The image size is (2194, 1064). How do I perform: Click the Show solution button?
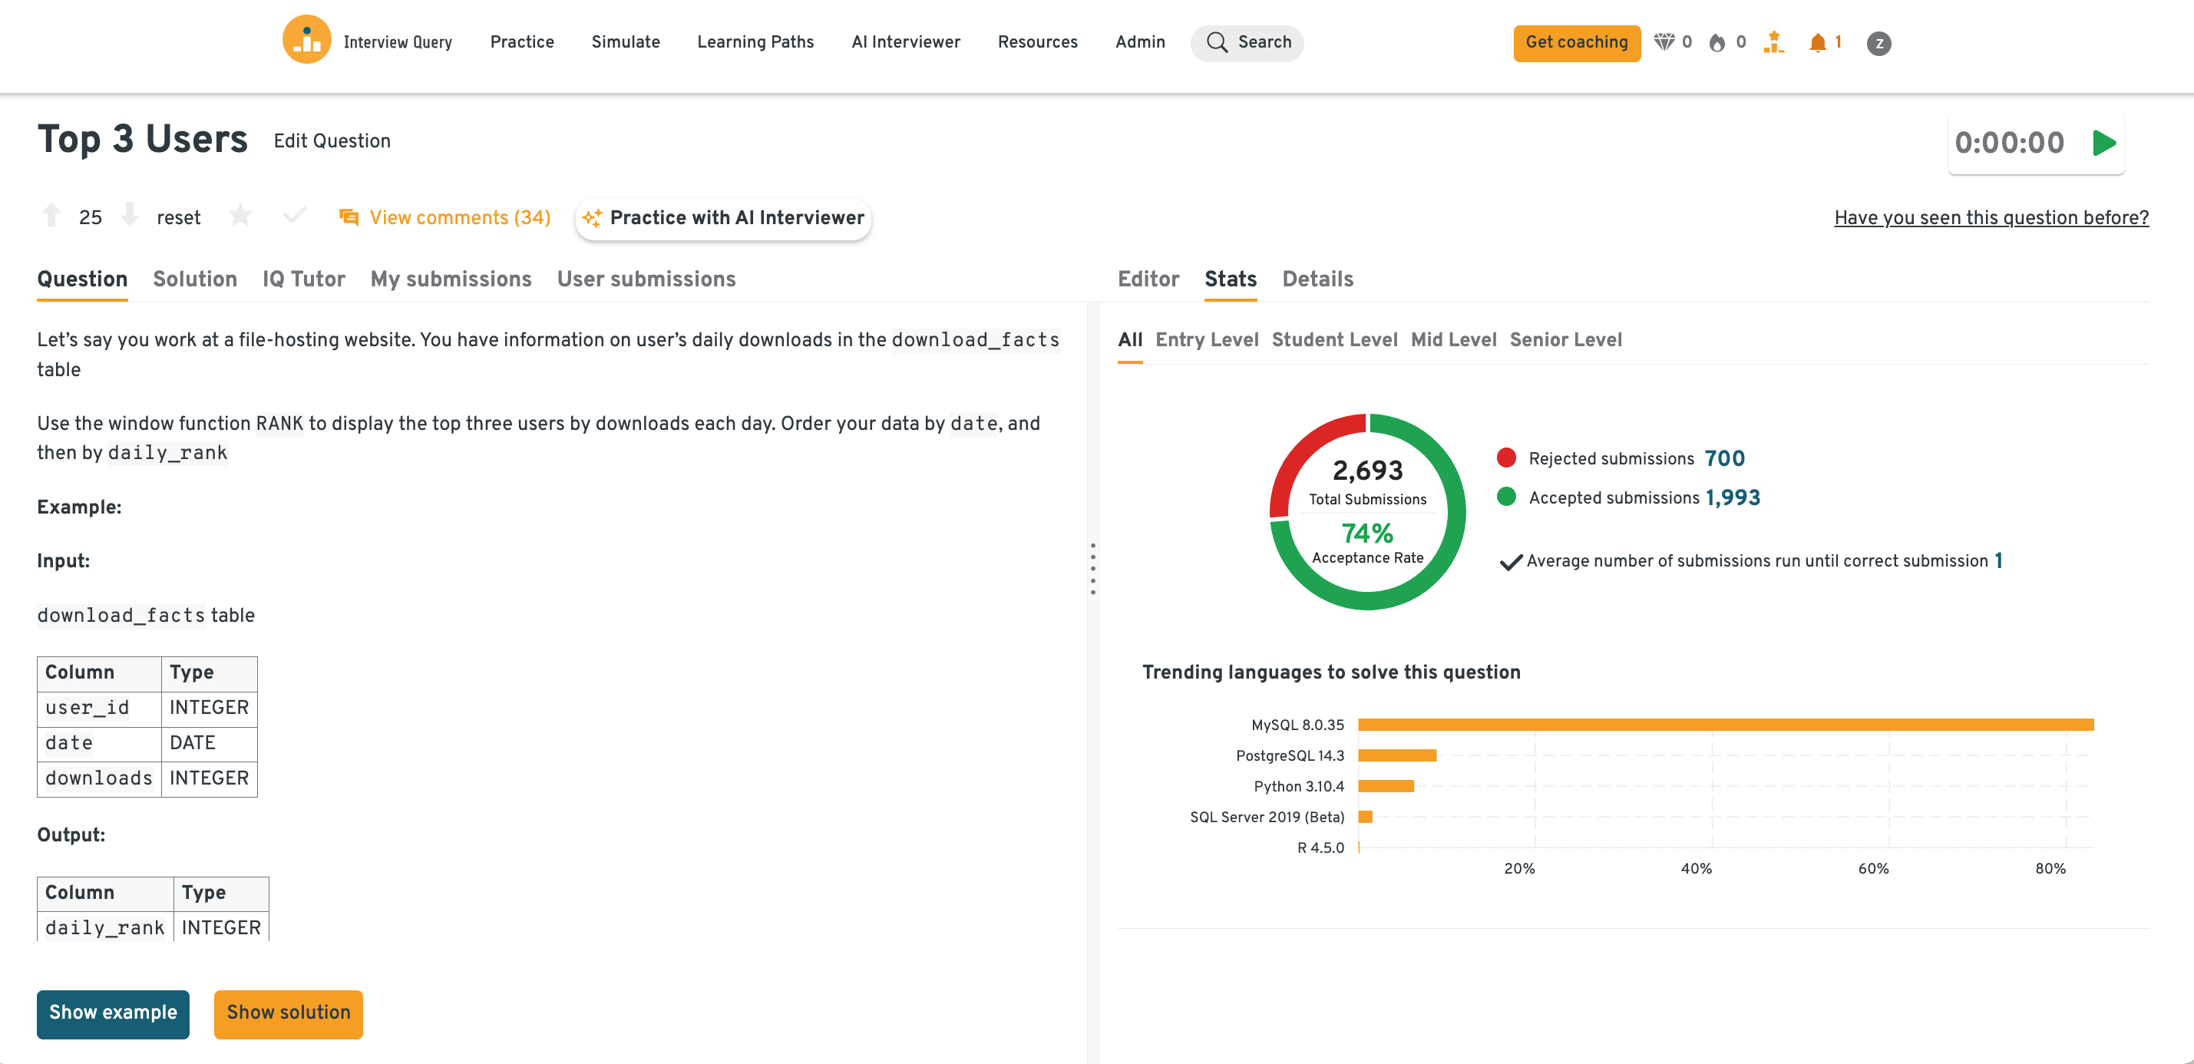click(288, 1013)
